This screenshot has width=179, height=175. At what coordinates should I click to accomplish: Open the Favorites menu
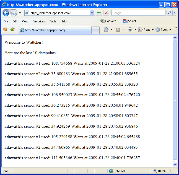39,21
